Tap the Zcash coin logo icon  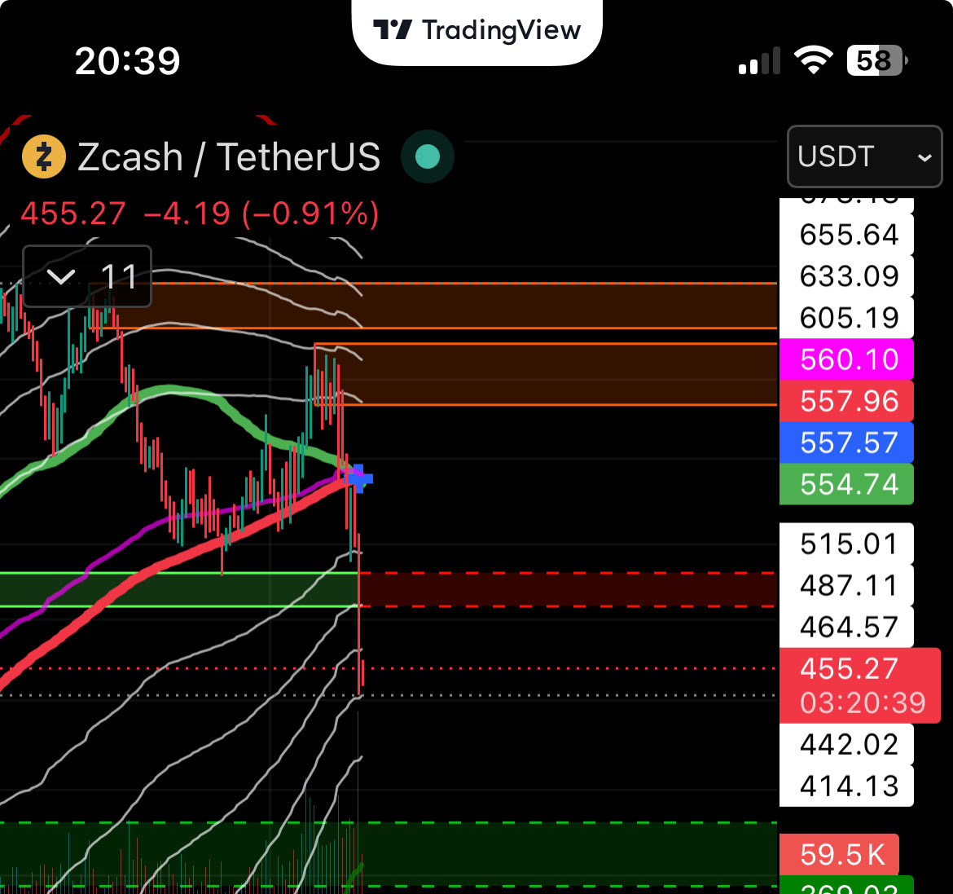pyautogui.click(x=44, y=156)
